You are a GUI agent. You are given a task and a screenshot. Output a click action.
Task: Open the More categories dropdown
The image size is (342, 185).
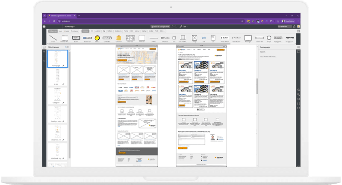tap(162, 31)
